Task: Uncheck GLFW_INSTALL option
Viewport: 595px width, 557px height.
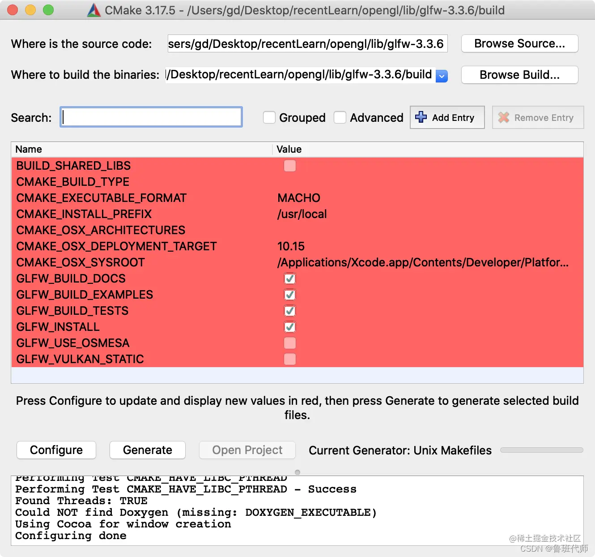Action: coord(290,327)
